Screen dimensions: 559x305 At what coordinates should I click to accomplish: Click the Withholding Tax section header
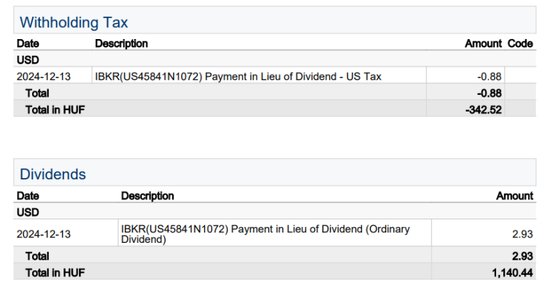74,22
